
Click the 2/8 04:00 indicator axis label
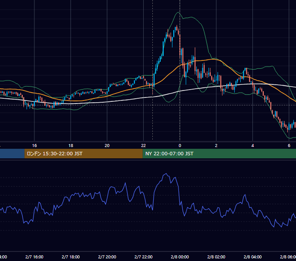(x=252, y=257)
